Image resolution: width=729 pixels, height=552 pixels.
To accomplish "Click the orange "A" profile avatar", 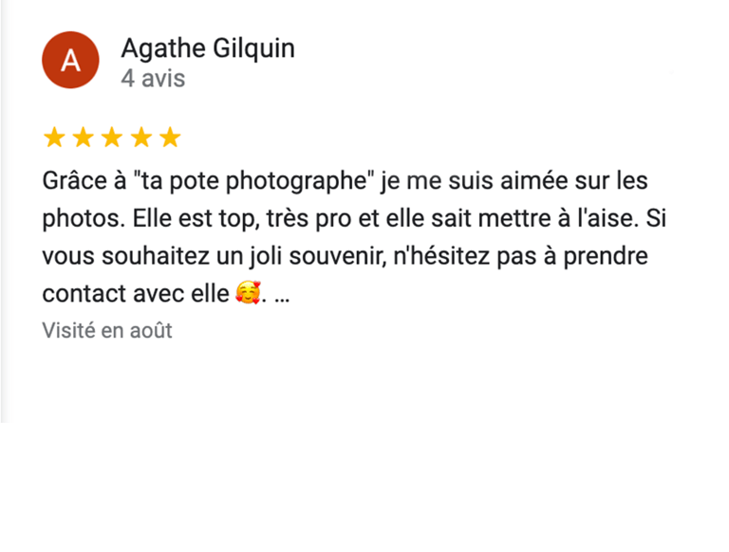I will coord(70,60).
